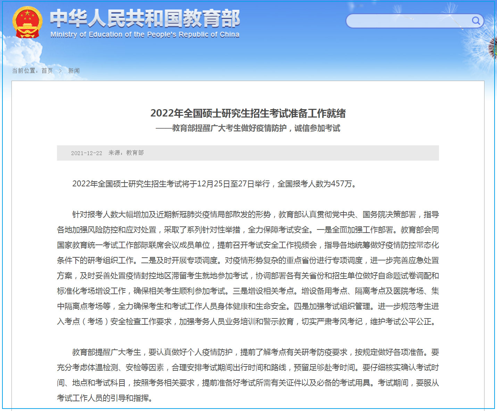Click the subtitle beginning 教育部提醒广大考生
Image resolution: width=497 pixels, height=411 pixels.
tap(248, 128)
